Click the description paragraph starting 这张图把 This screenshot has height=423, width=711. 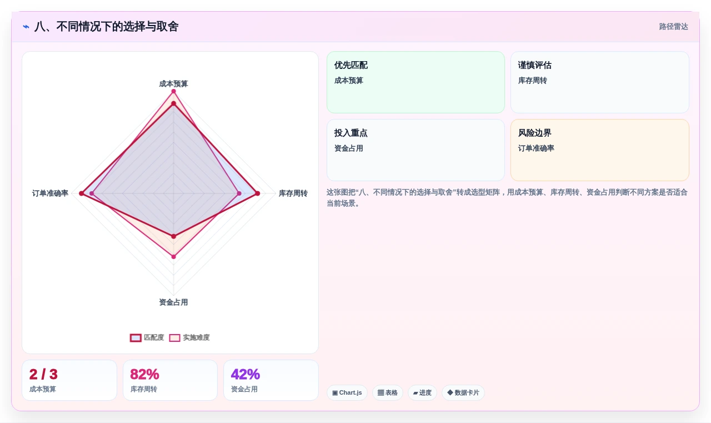[507, 198]
